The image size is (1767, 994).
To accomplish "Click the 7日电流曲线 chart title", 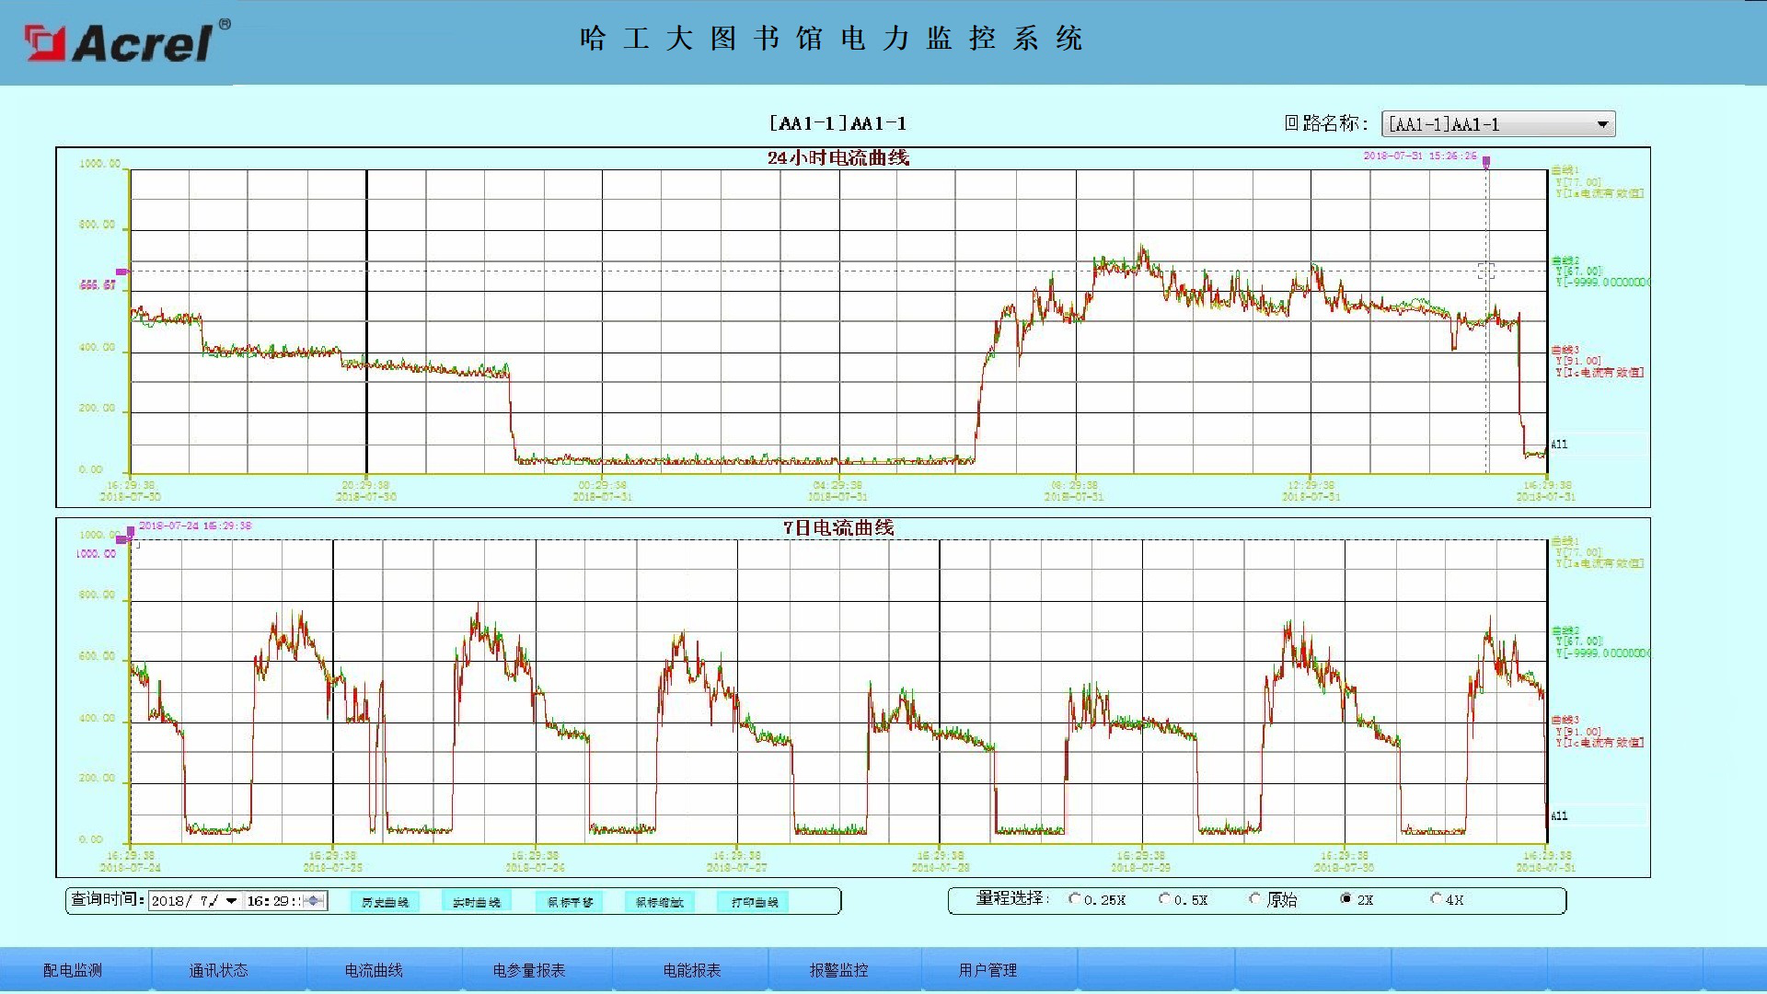I will click(x=838, y=527).
